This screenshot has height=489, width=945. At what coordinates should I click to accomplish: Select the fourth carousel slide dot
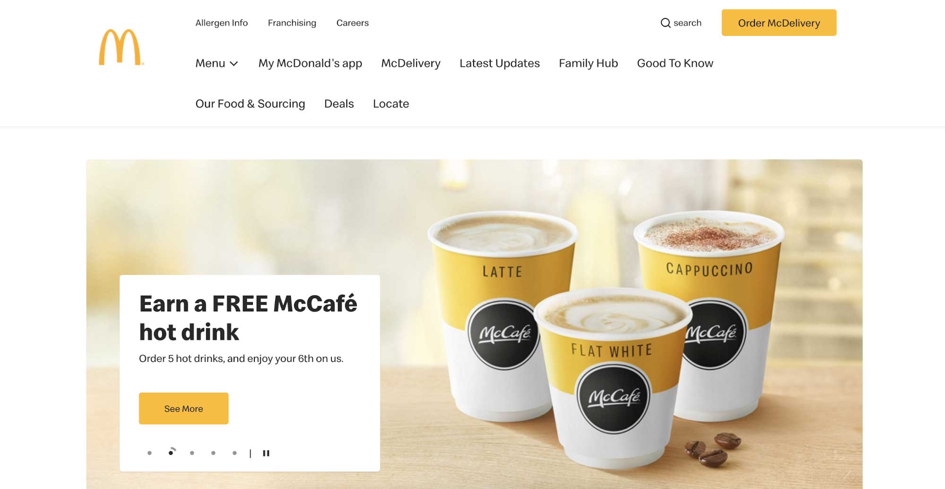[x=213, y=453]
